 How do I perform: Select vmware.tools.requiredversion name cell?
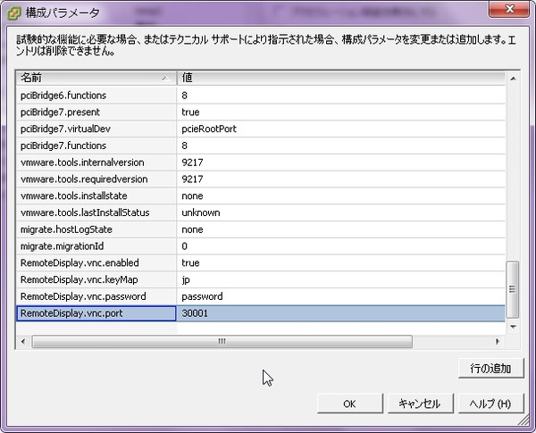[96, 179]
